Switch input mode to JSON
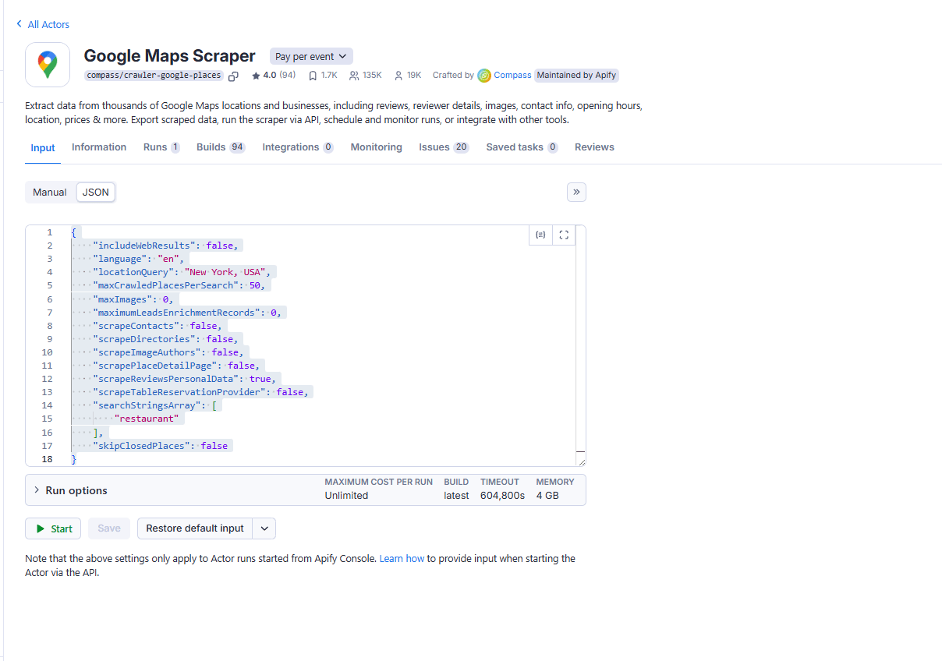The image size is (942, 661). [96, 193]
